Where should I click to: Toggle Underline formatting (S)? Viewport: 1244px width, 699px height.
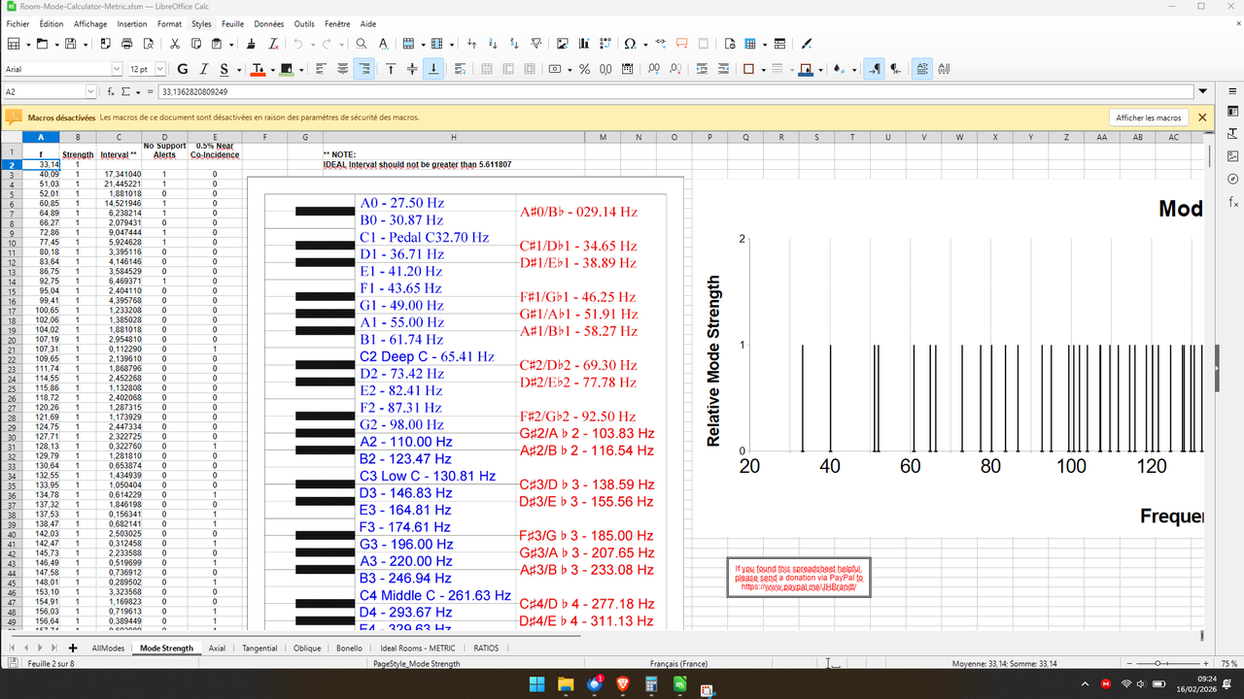tap(225, 69)
